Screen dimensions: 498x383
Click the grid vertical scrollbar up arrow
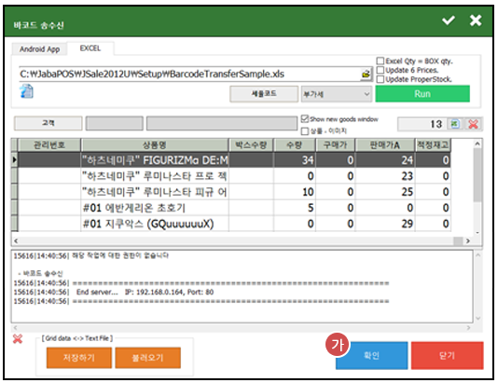(477, 144)
